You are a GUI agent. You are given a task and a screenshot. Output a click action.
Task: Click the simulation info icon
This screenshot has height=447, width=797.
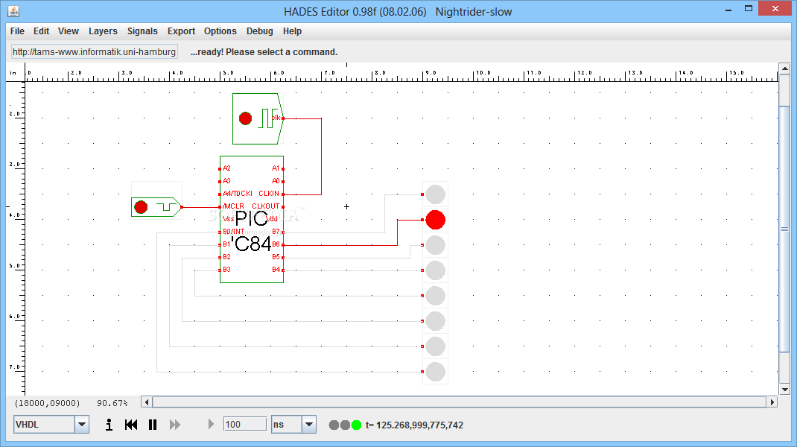click(x=109, y=425)
